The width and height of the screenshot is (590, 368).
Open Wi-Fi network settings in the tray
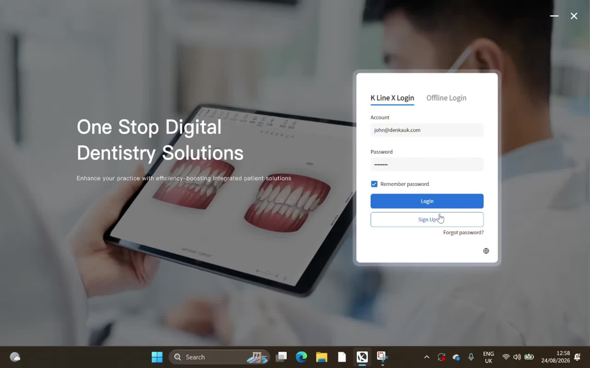[x=506, y=357]
